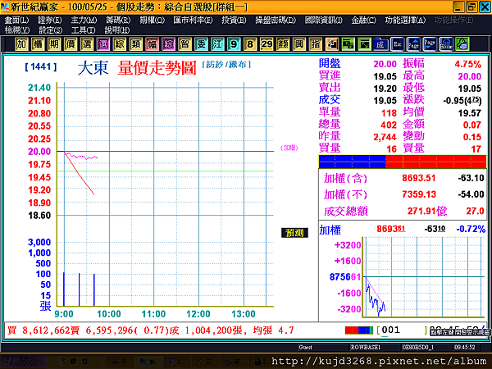492x369 pixels.
Task: Open the 國際資訊(I) menu
Action: tap(324, 20)
